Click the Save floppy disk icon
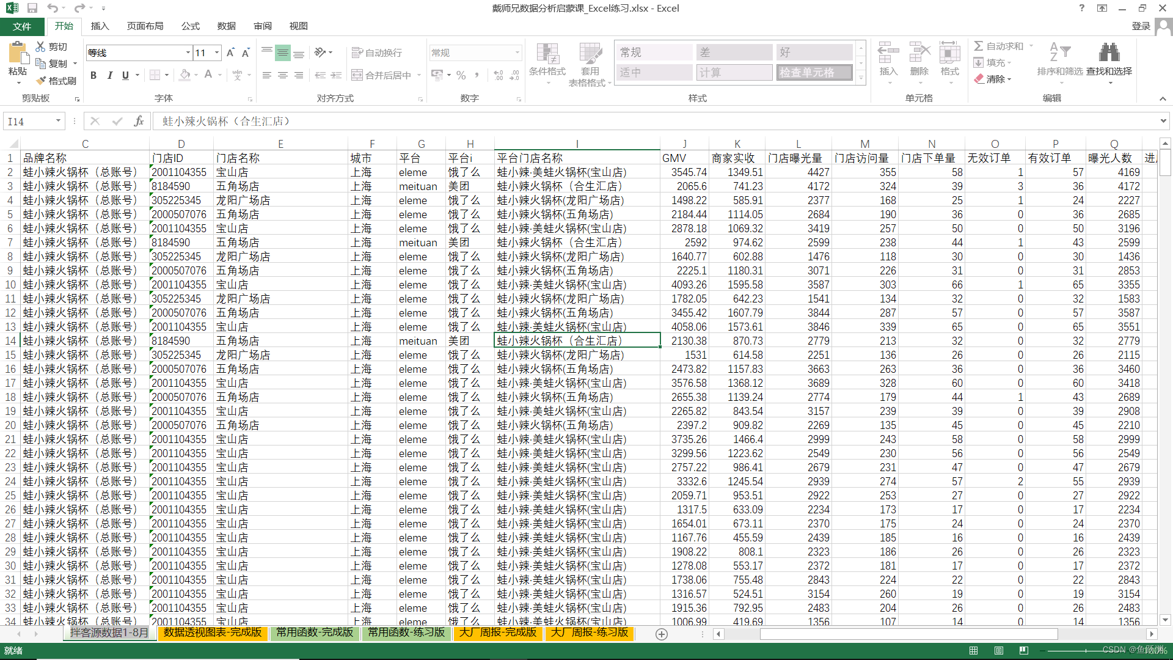 click(32, 8)
